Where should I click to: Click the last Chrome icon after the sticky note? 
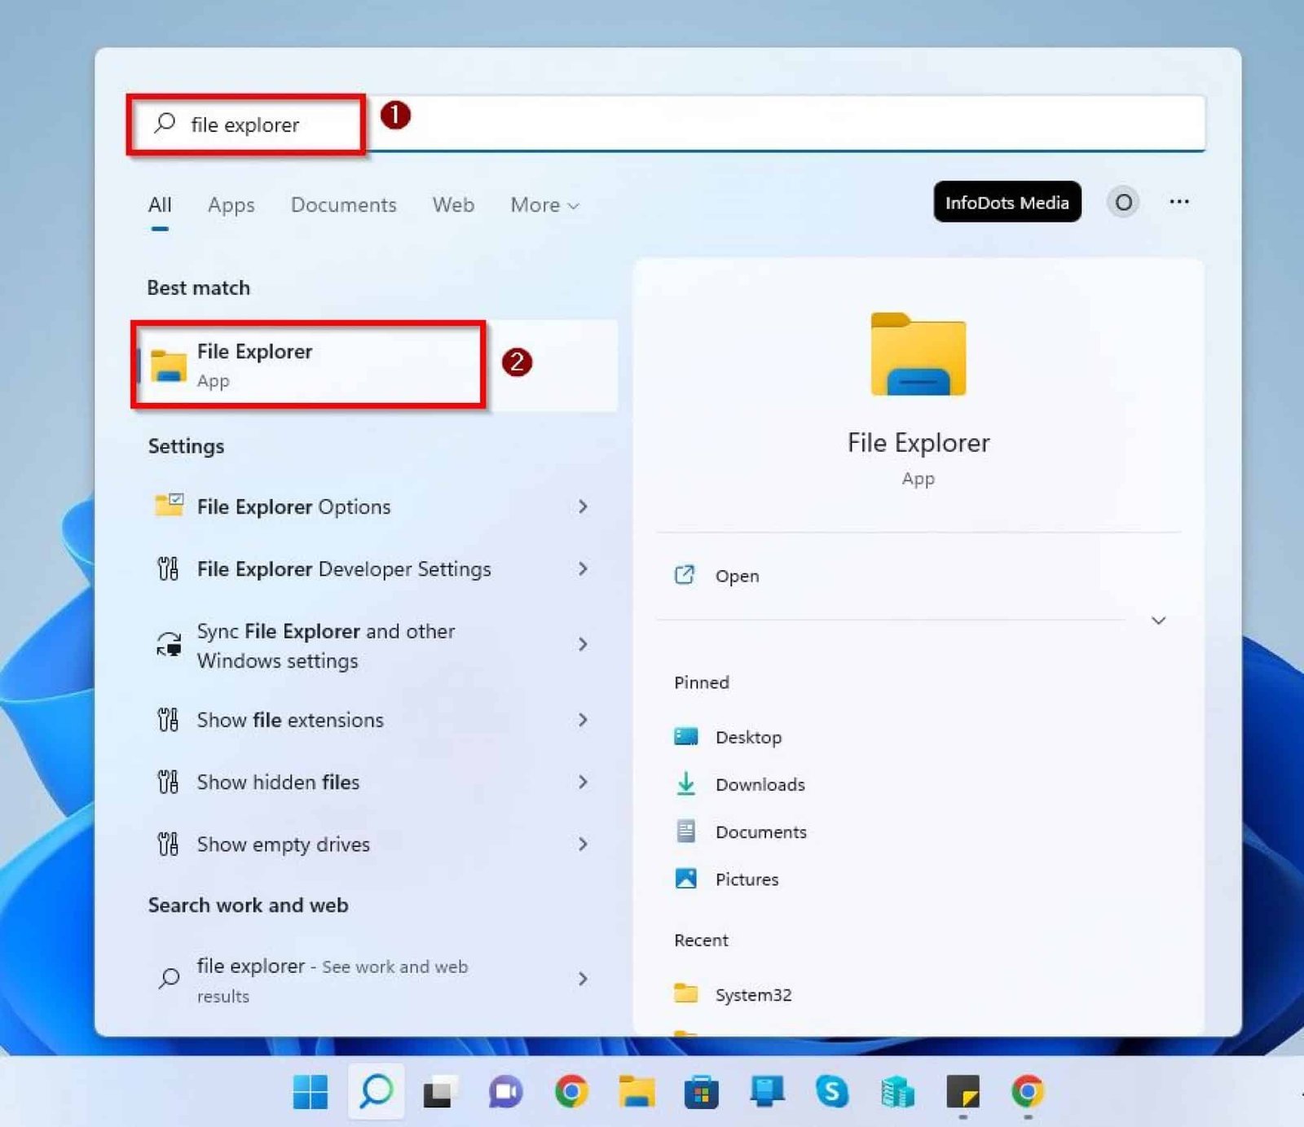tap(1028, 1091)
